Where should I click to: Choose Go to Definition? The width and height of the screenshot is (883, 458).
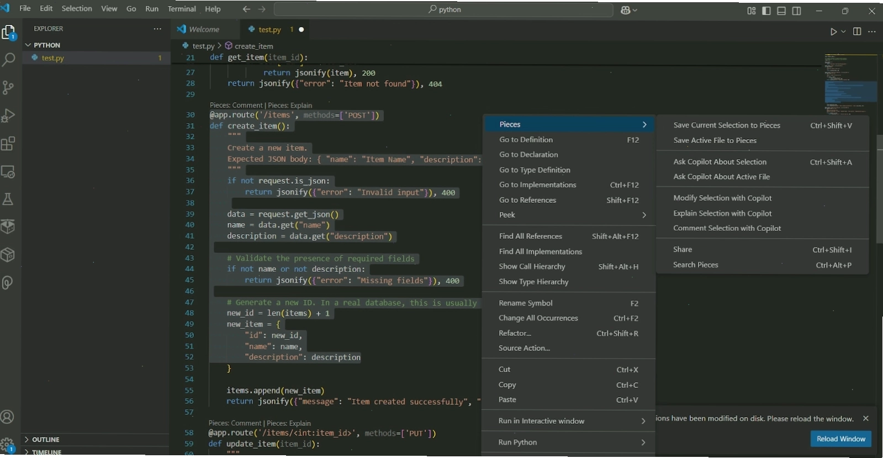pyautogui.click(x=569, y=140)
